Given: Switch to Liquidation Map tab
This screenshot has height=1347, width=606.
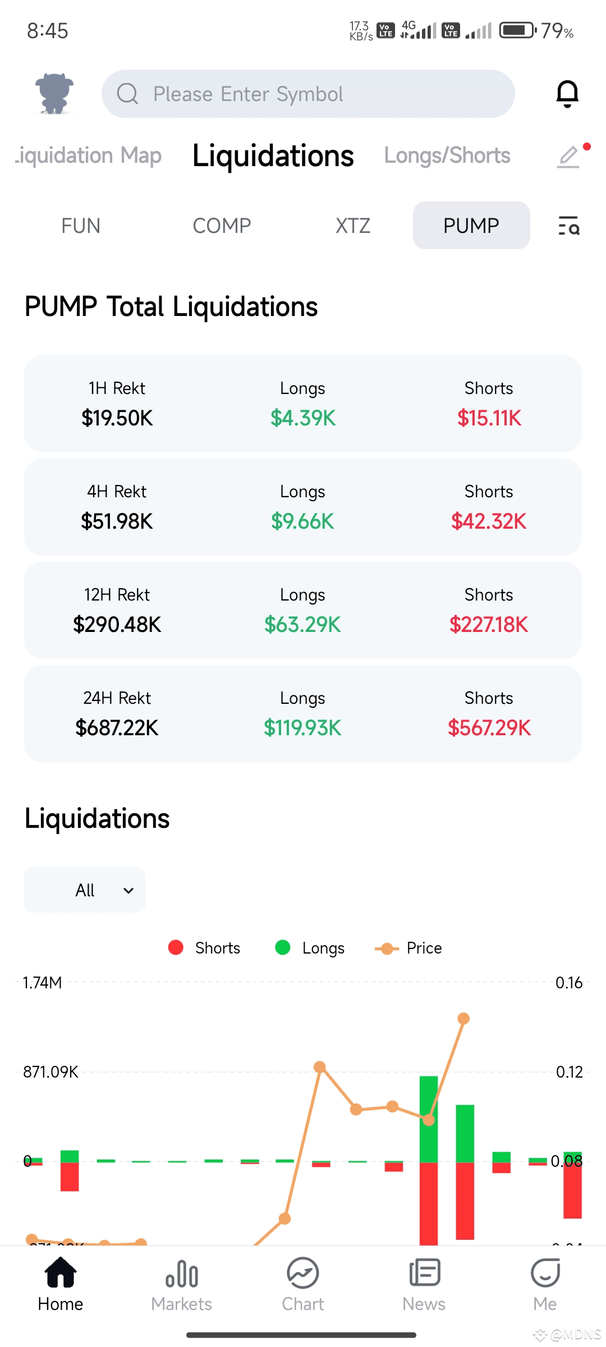Looking at the screenshot, I should [89, 155].
